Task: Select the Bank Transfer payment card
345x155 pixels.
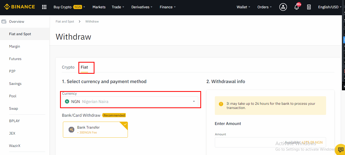Action: point(95,130)
